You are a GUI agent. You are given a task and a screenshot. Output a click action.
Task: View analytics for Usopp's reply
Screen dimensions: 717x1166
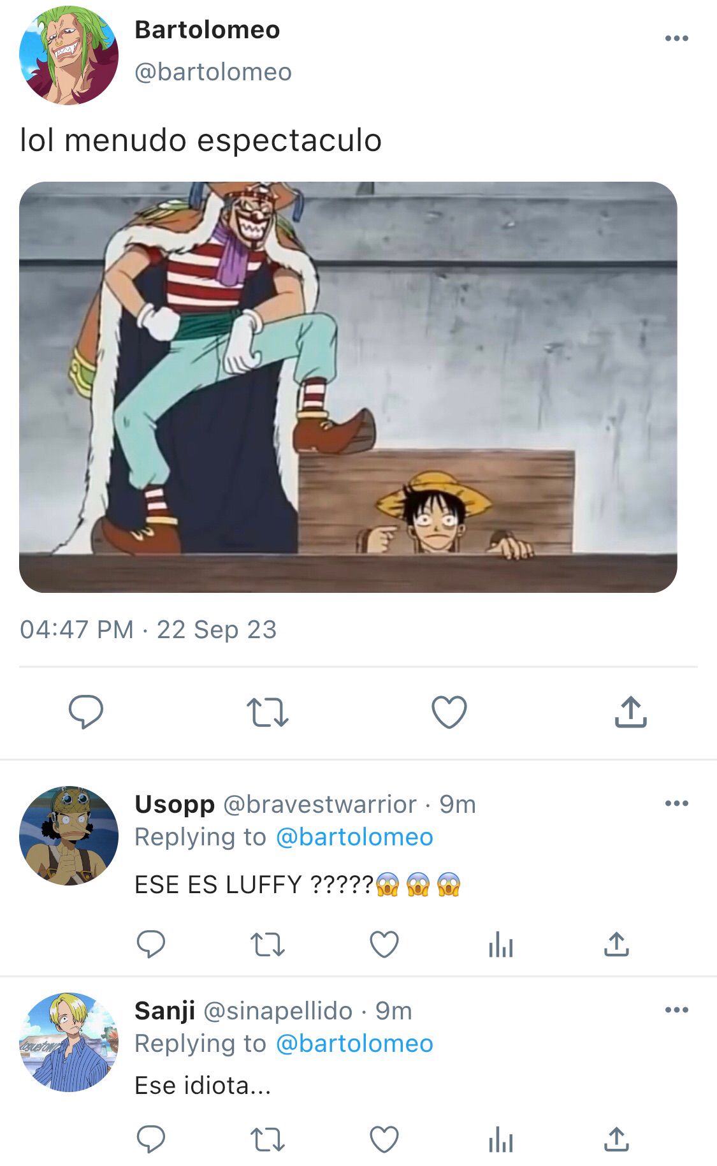pyautogui.click(x=501, y=944)
